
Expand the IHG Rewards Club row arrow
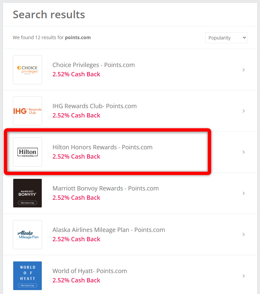tap(243, 111)
